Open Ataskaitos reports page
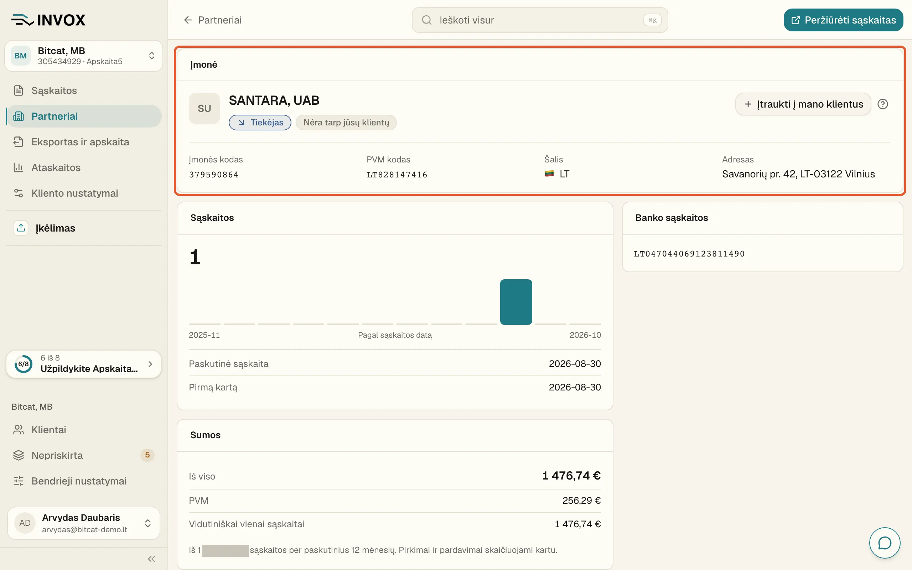The image size is (912, 570). 84,167
